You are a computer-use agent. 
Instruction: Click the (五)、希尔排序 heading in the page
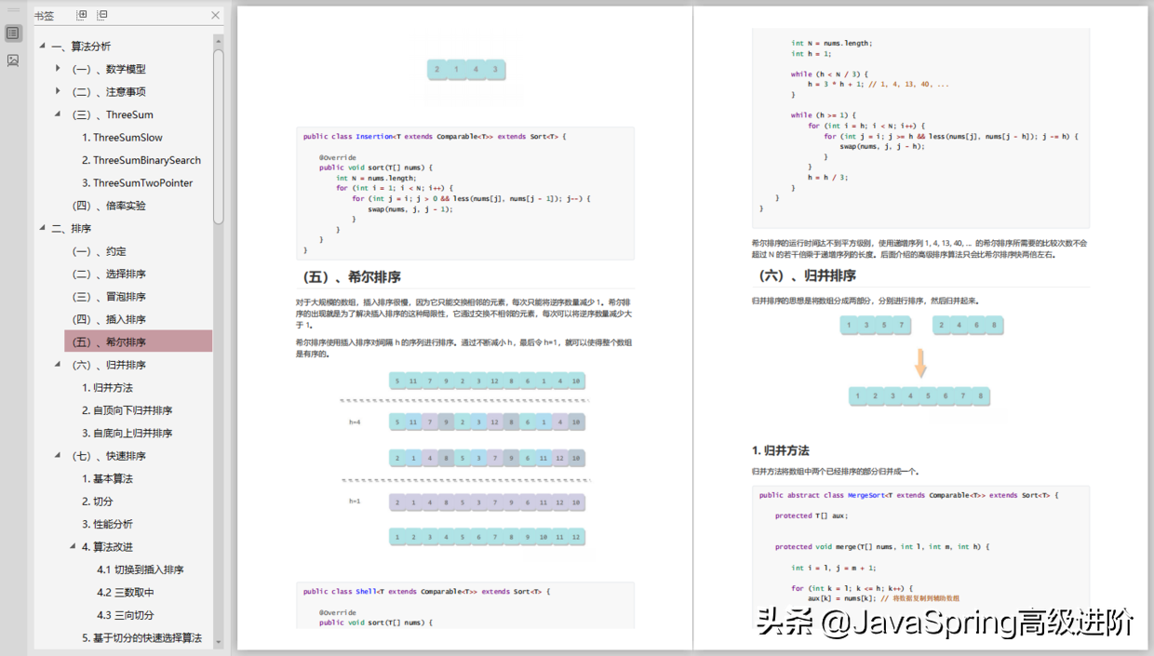(353, 277)
